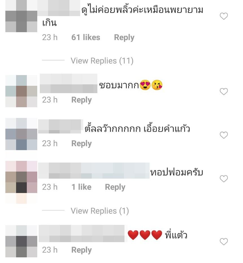
Task: Open first commenter's profile picture
Action: coord(21,16)
